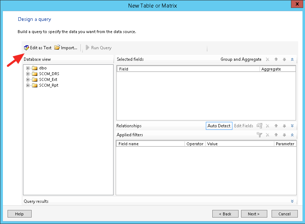Click delete icon in Selected fields header
305x224 pixels.
click(x=268, y=59)
